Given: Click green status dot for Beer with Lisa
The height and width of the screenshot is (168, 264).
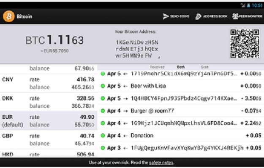Looking at the screenshot, I should click(103, 86).
